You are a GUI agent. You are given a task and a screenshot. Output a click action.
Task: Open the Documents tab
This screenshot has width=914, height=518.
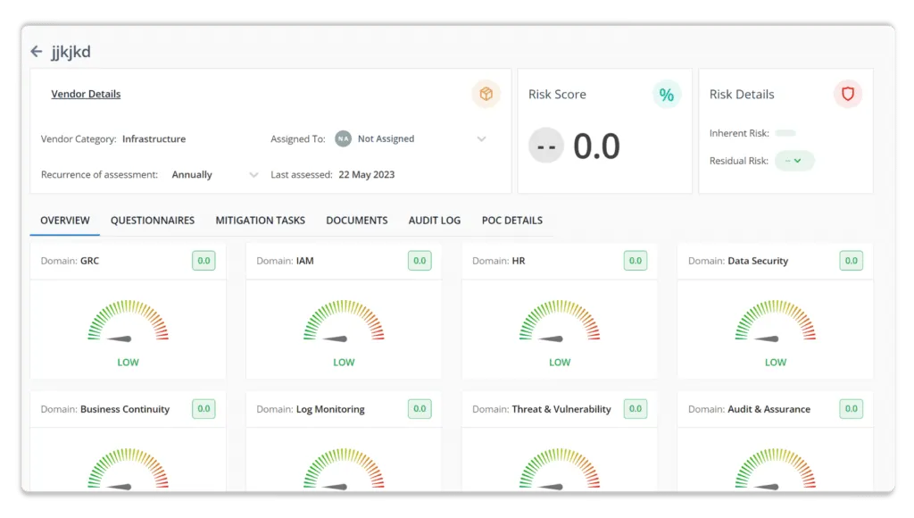coord(357,221)
